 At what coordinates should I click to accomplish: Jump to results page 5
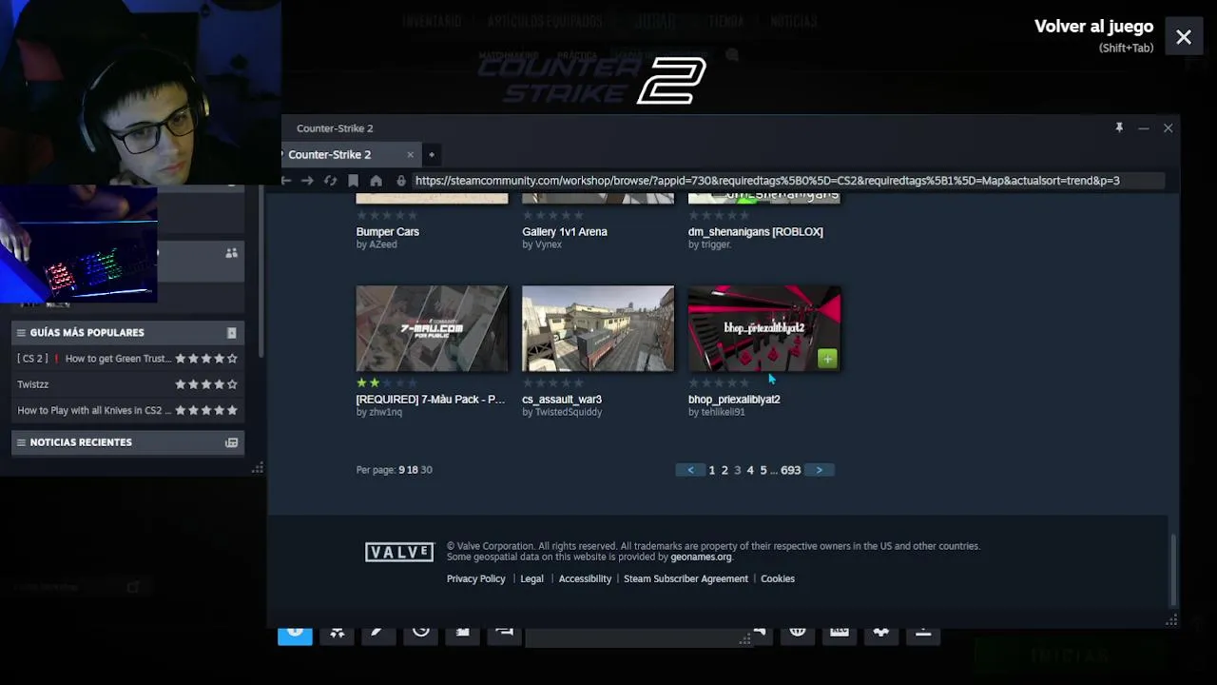(763, 470)
